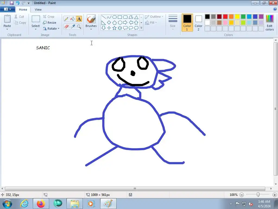Pick the green color swatch
This screenshot has width=278, height=209.
tap(243, 17)
